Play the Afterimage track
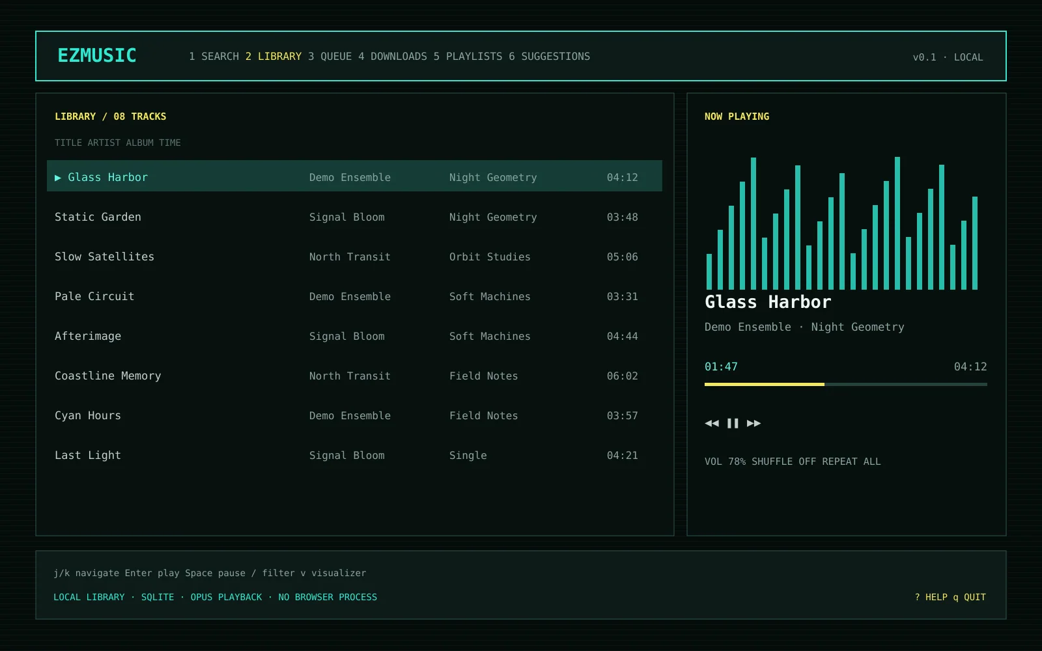 pyautogui.click(x=354, y=336)
